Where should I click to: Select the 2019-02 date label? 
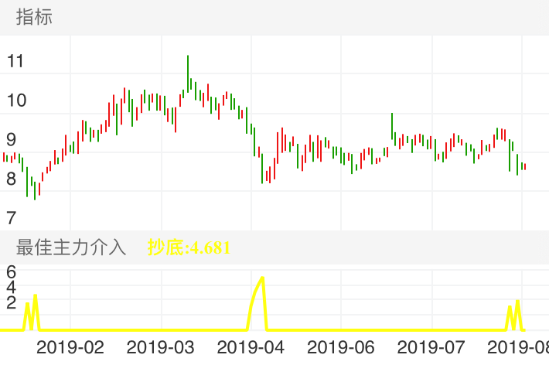click(70, 346)
